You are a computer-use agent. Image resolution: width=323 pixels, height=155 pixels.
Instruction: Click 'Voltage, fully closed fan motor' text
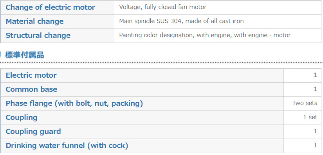pos(163,7)
